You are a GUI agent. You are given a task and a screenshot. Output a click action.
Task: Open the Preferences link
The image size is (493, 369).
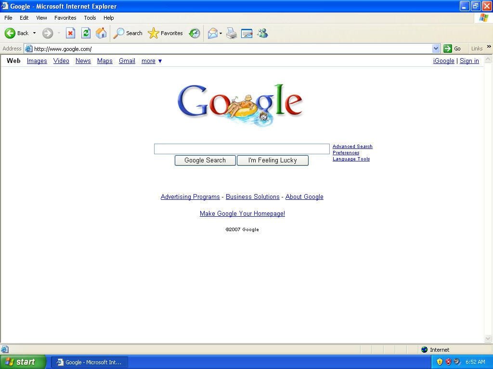point(346,153)
